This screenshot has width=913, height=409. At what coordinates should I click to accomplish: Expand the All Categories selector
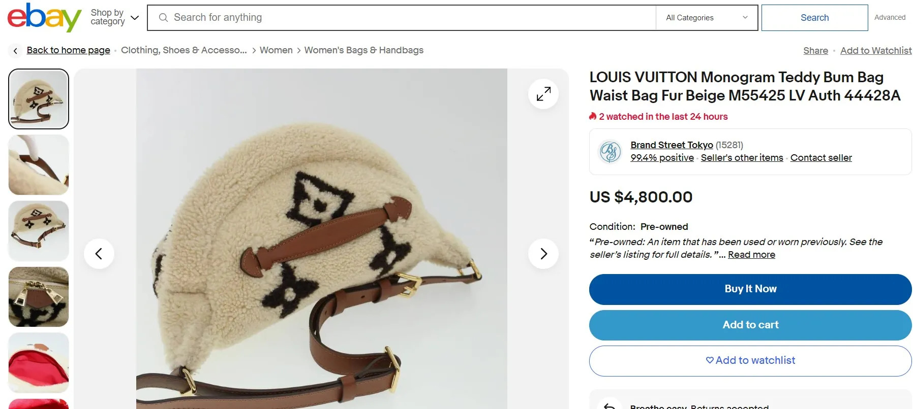point(706,18)
